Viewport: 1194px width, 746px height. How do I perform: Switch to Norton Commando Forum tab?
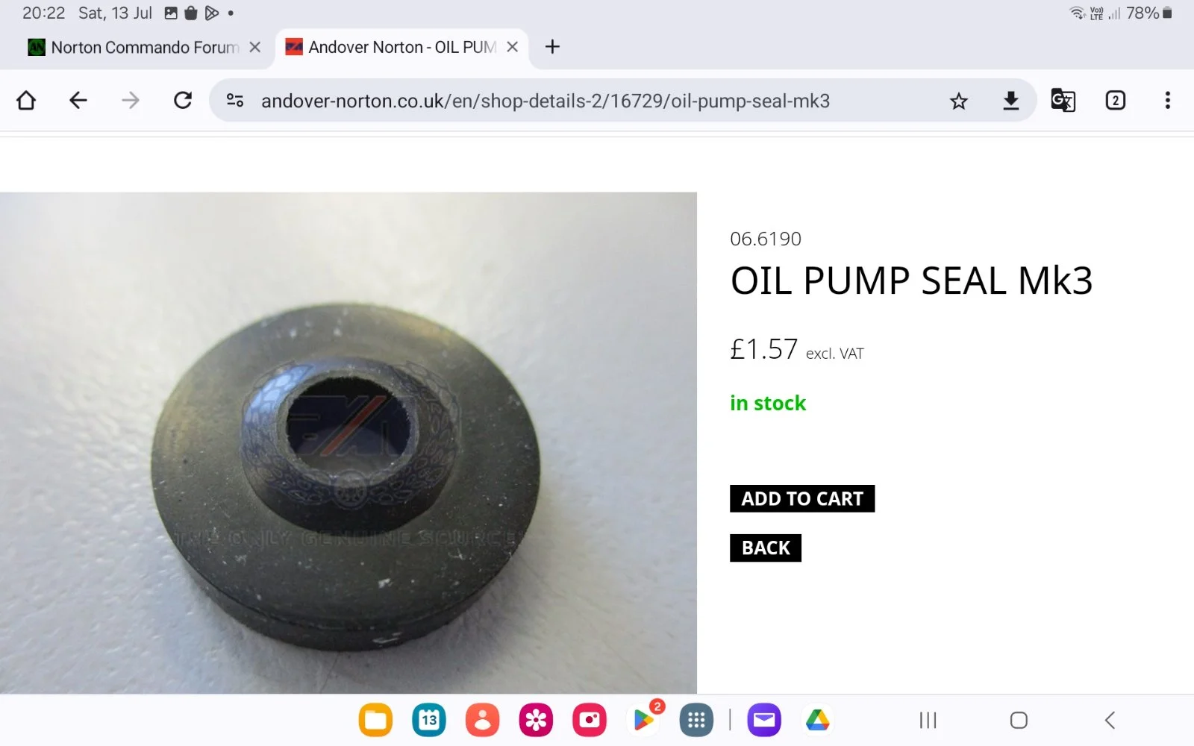click(134, 48)
